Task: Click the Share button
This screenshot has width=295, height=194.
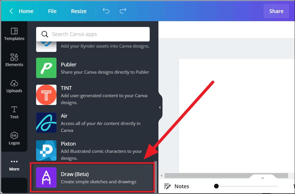Action: (x=276, y=11)
